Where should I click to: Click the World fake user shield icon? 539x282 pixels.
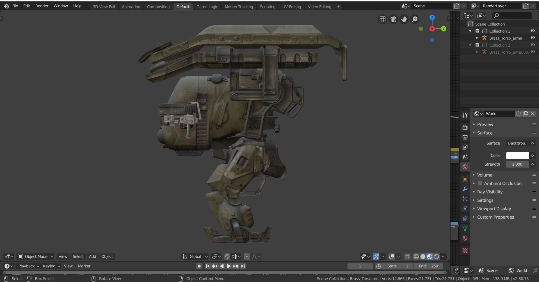(518, 114)
